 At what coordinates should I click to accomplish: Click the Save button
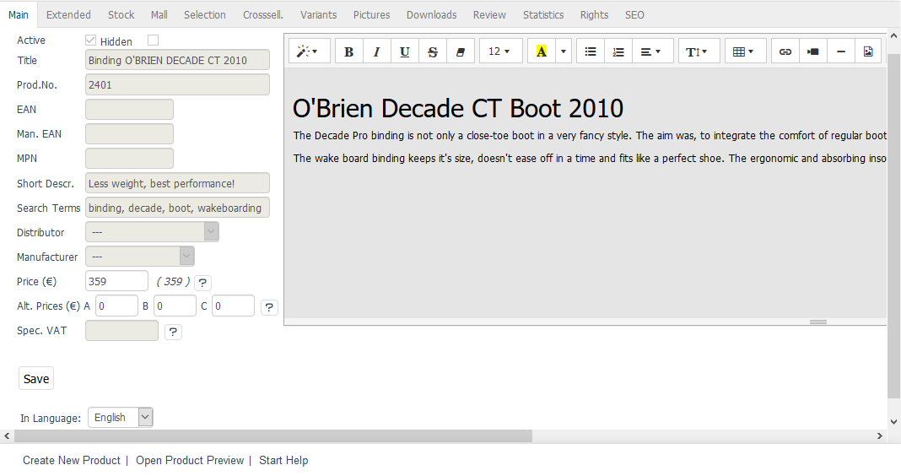tap(36, 378)
